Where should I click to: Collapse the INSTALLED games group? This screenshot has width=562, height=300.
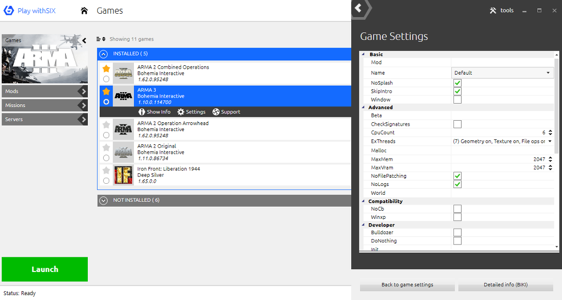(103, 54)
